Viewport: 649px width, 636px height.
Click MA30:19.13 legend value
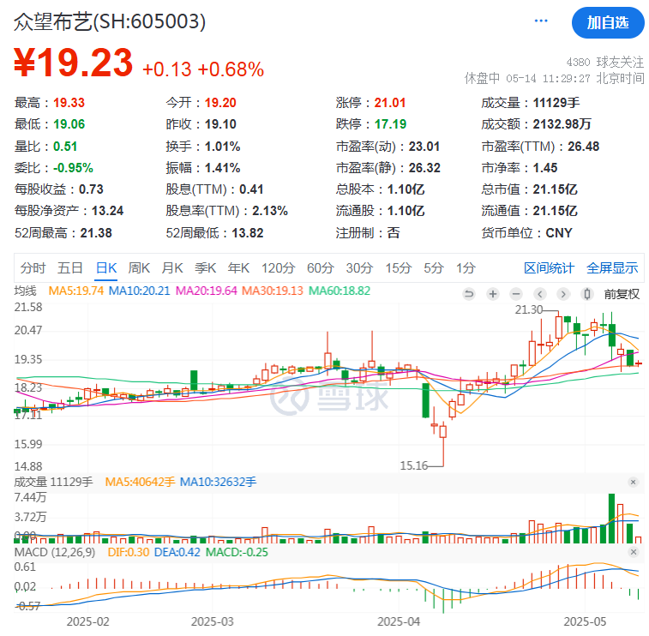click(x=273, y=291)
